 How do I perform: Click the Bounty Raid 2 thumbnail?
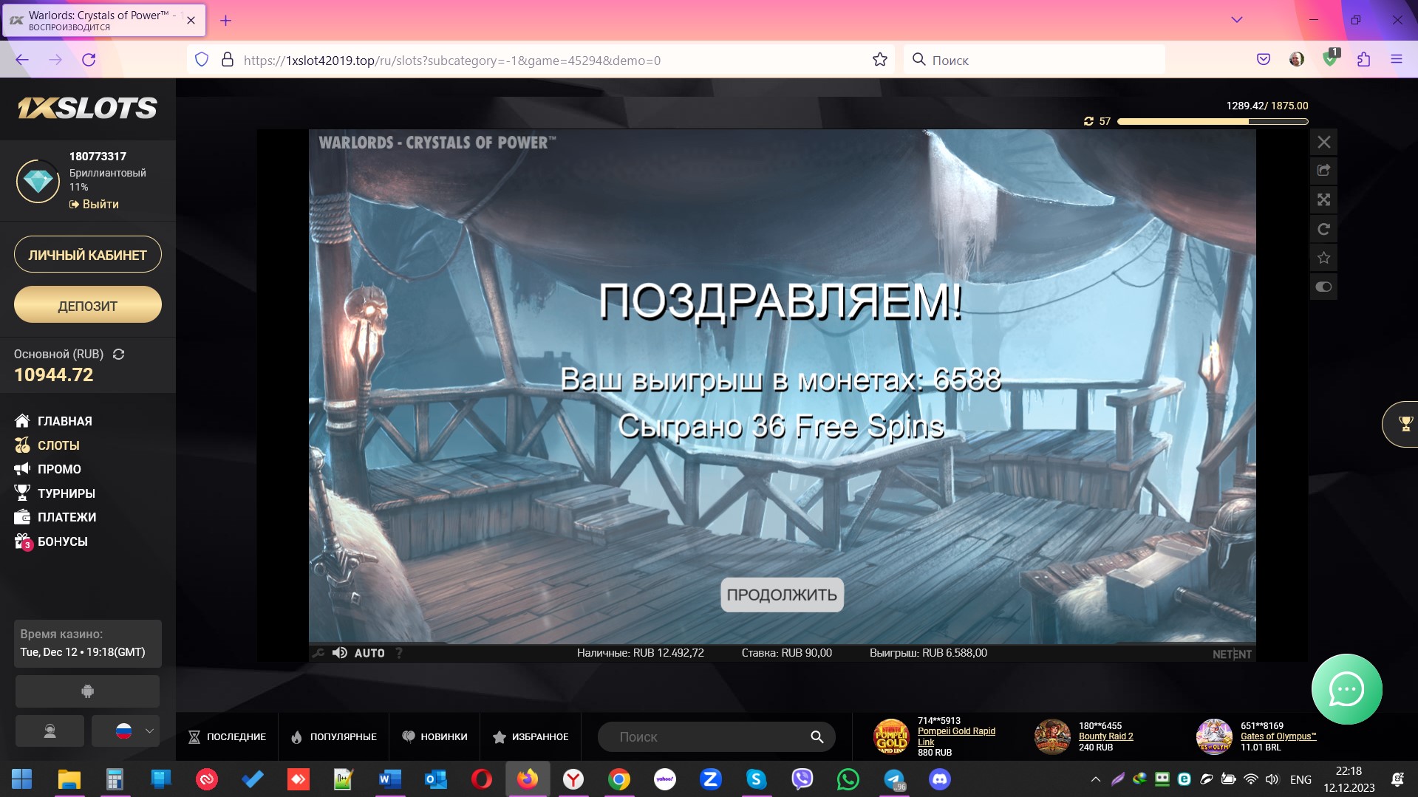click(1052, 736)
